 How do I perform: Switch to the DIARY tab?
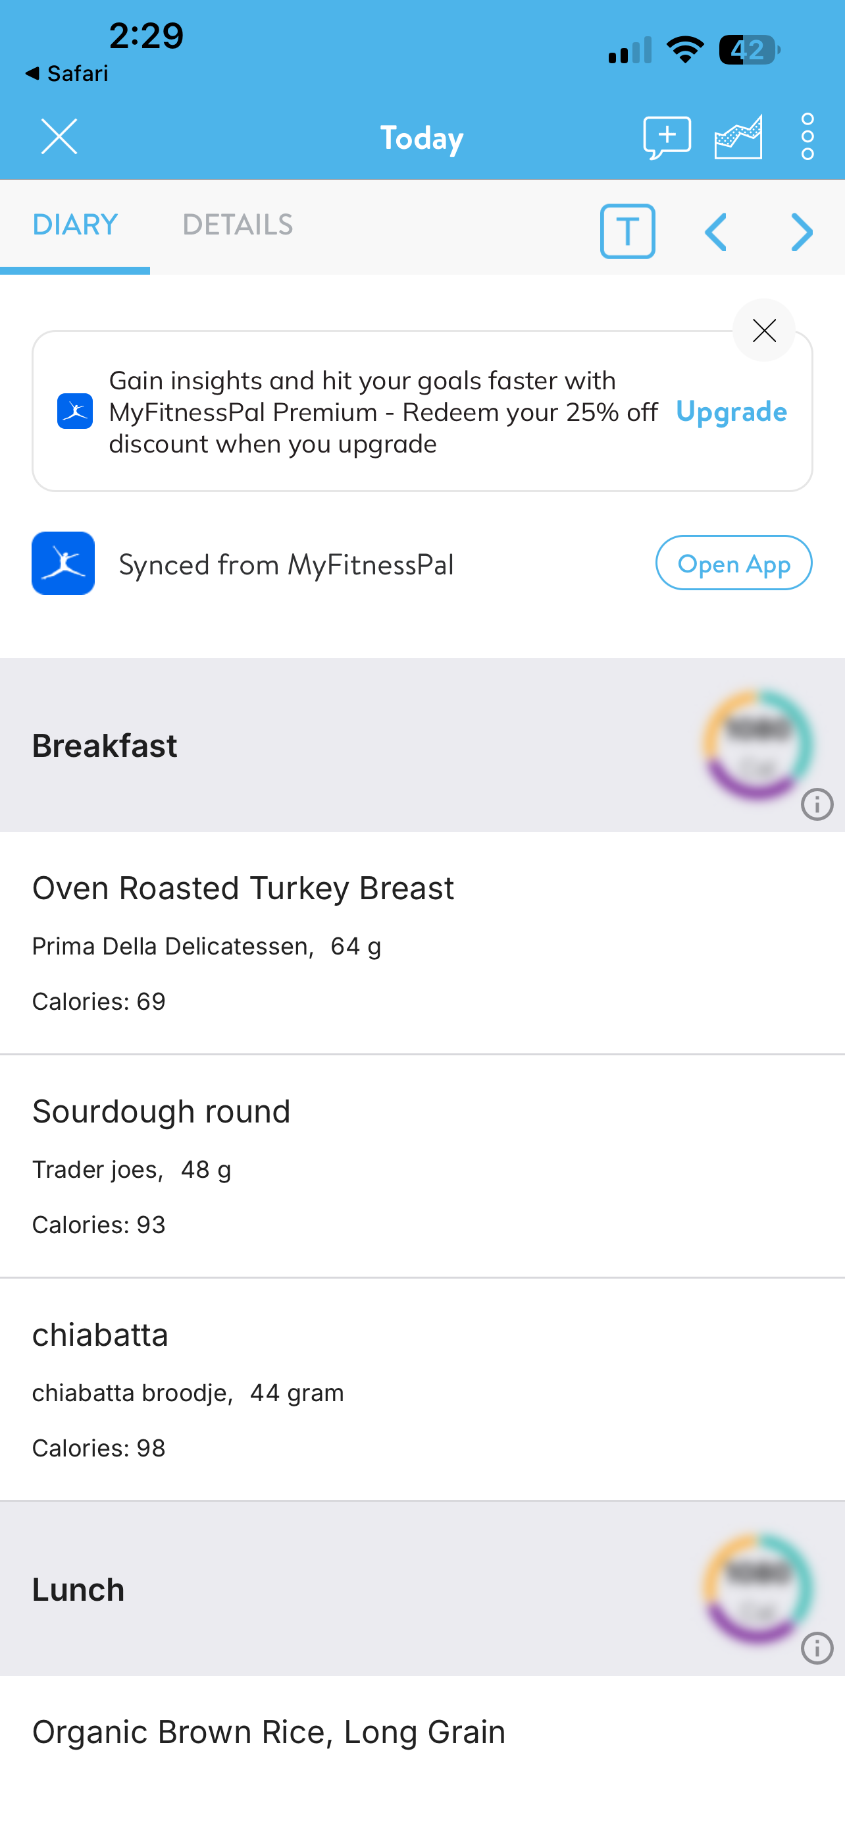coord(75,225)
